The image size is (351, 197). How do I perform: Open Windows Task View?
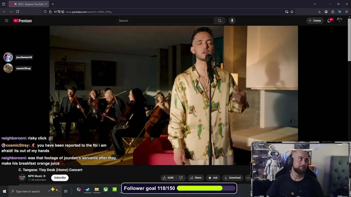(x=66, y=191)
